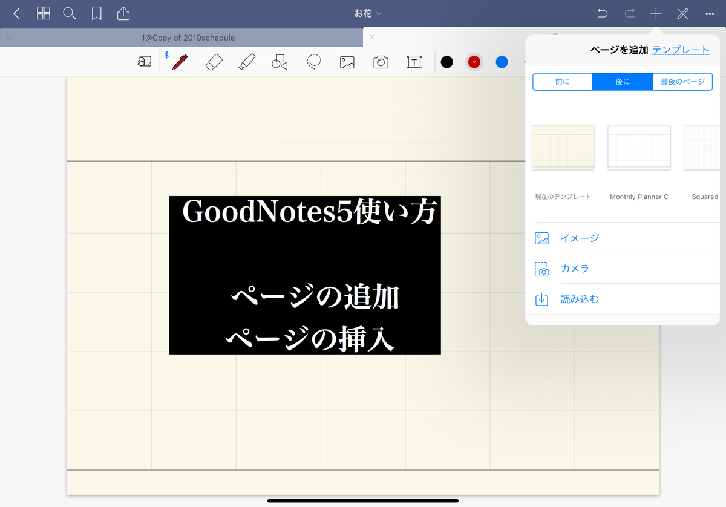726x507 pixels.
Task: Click the 現在のテンプレート label
Action: click(x=563, y=197)
